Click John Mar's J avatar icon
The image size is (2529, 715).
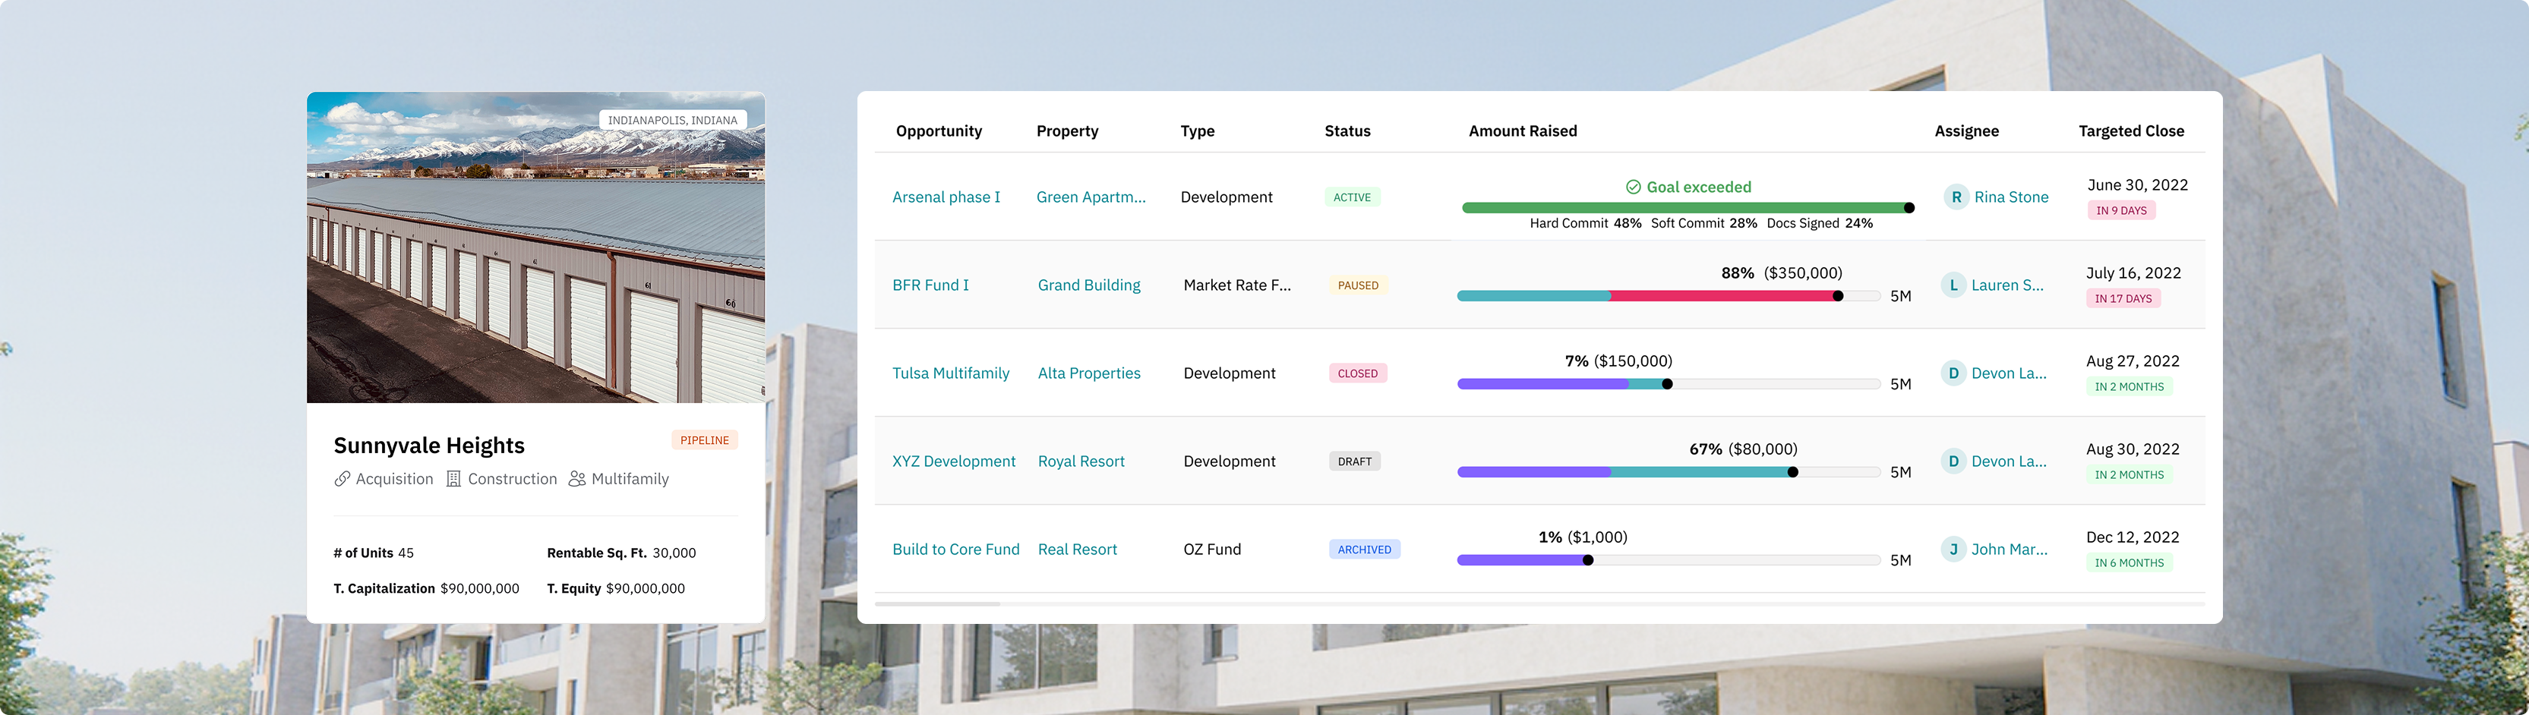(x=1953, y=550)
